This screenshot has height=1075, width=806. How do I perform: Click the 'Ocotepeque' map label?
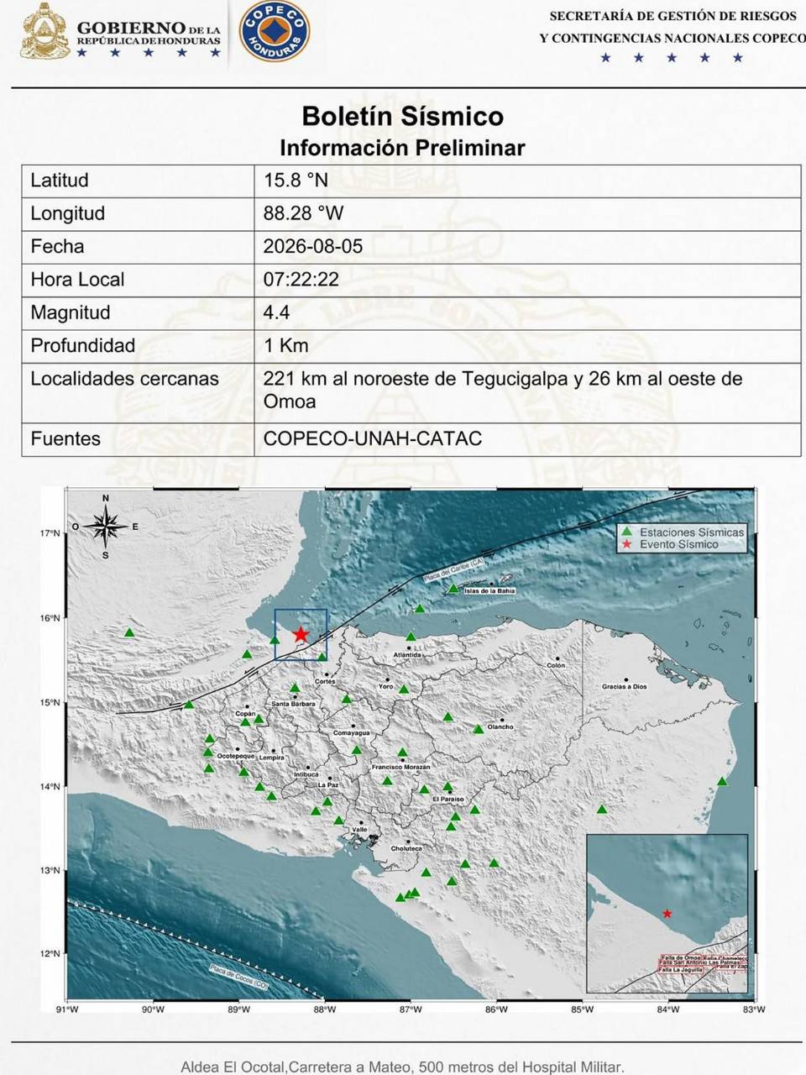point(236,757)
